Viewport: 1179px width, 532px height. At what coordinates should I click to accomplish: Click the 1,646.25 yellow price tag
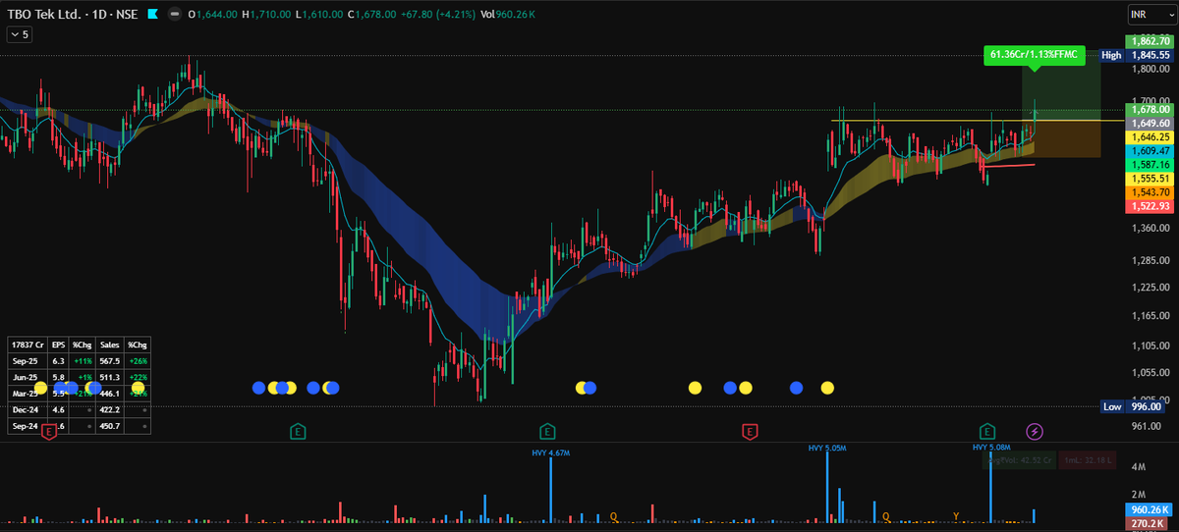point(1150,137)
